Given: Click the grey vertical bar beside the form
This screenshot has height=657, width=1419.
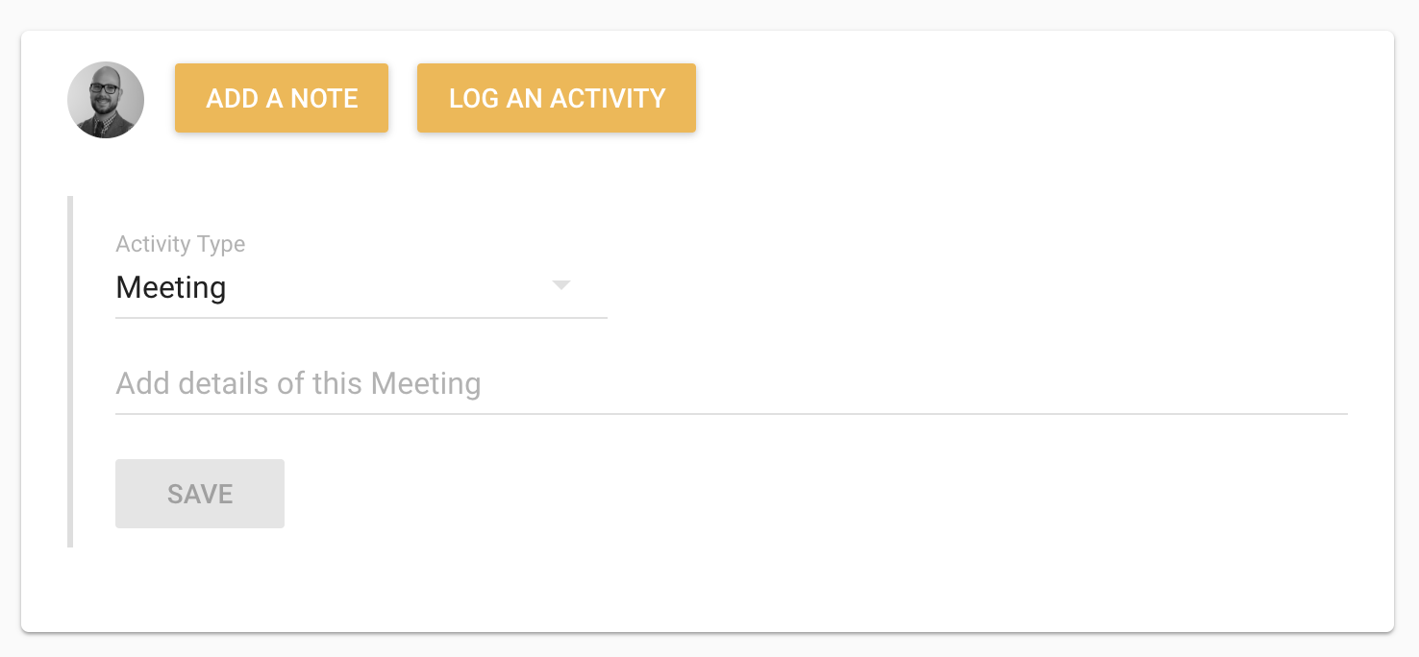Looking at the screenshot, I should (70, 372).
